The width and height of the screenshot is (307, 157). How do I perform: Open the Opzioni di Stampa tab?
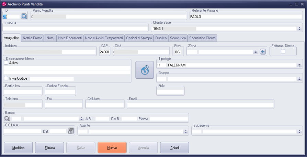coord(139,38)
